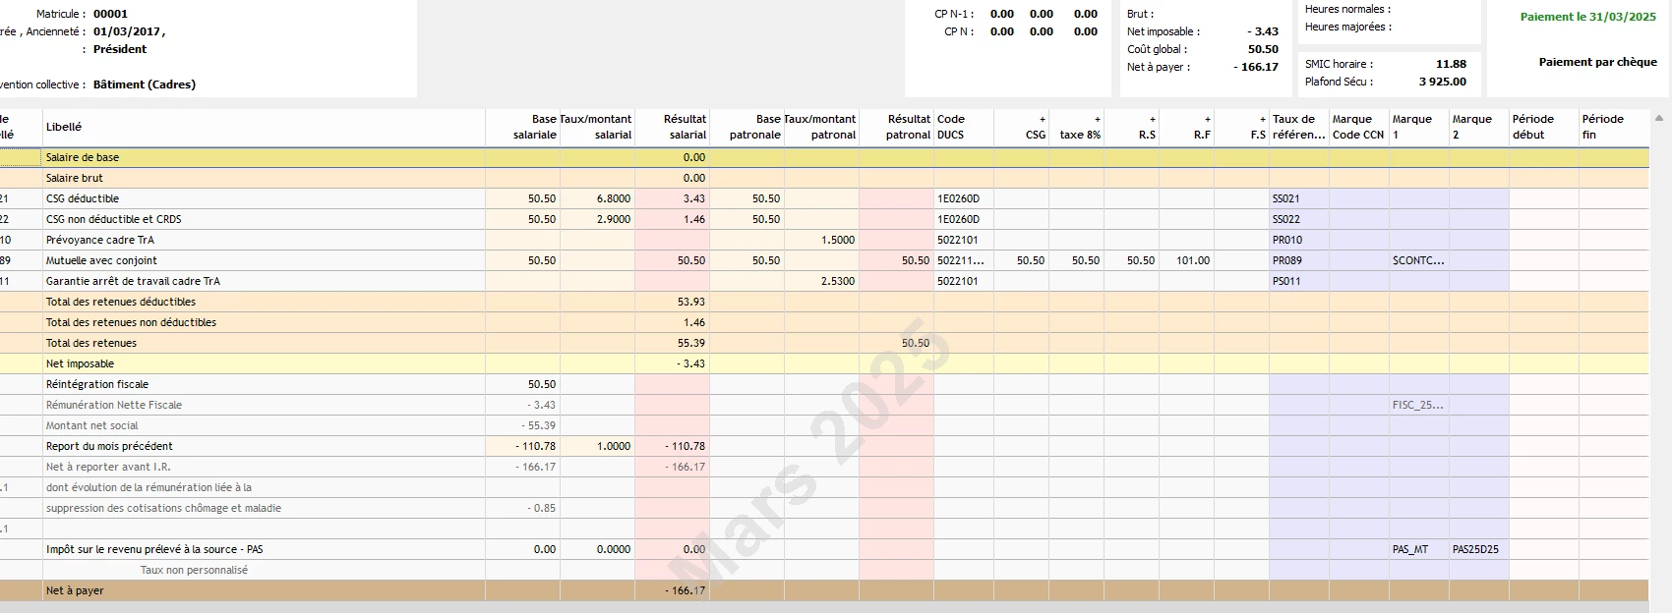Select the 6.8000 rate in CSG déductible row

coord(614,198)
